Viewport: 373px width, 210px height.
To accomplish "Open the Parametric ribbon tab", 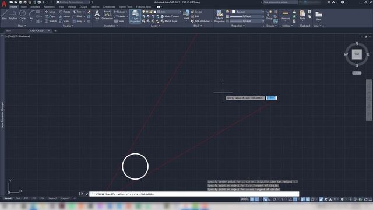I will [49, 6].
